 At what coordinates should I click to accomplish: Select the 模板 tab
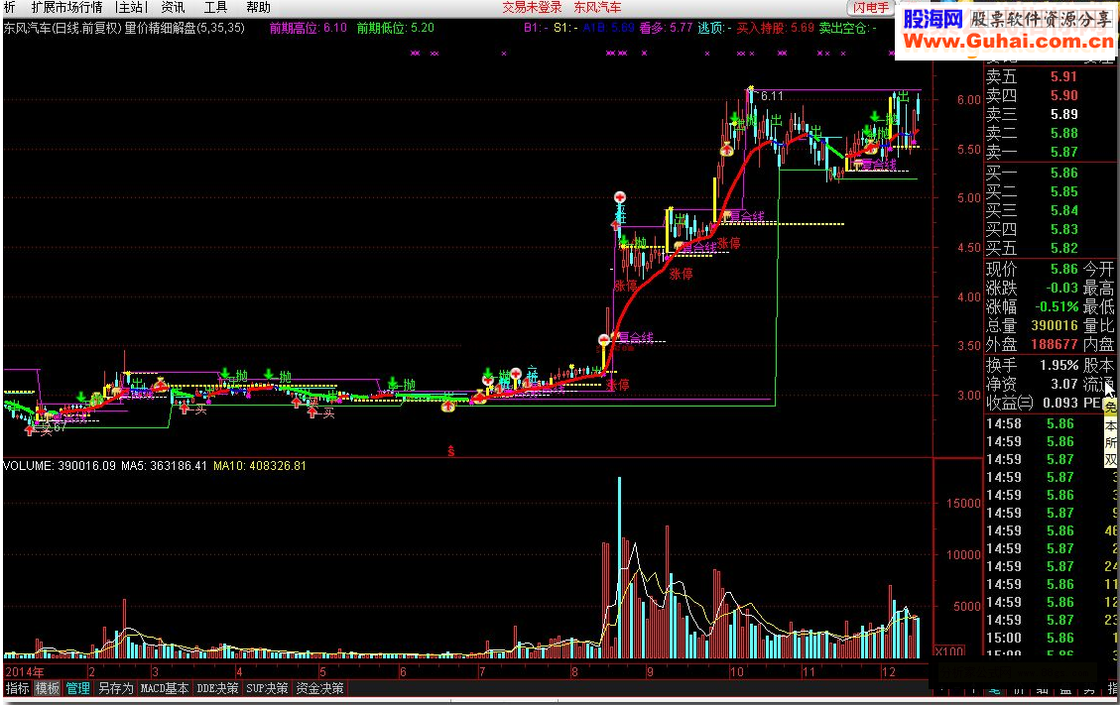48,688
